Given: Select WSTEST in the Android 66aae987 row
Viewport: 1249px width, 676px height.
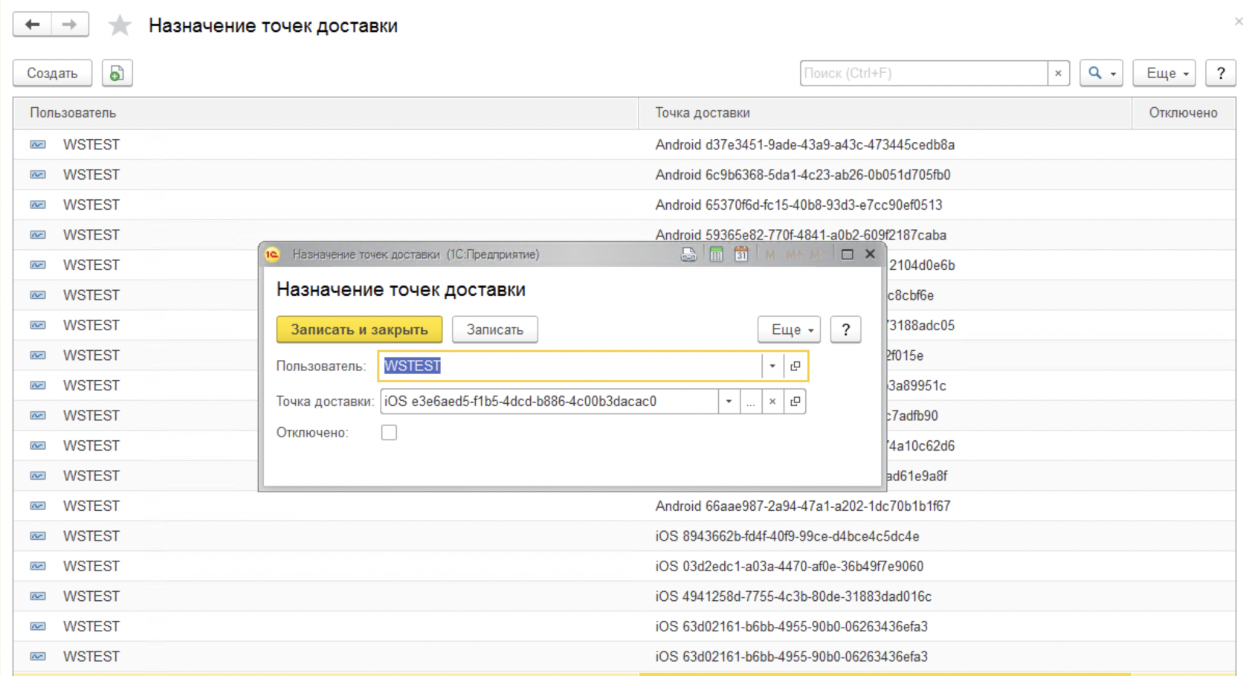Looking at the screenshot, I should tap(91, 506).
